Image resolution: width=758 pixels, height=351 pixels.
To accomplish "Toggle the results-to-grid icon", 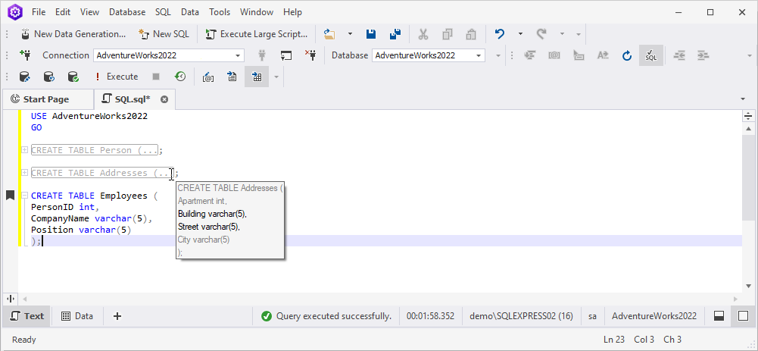I will click(257, 77).
